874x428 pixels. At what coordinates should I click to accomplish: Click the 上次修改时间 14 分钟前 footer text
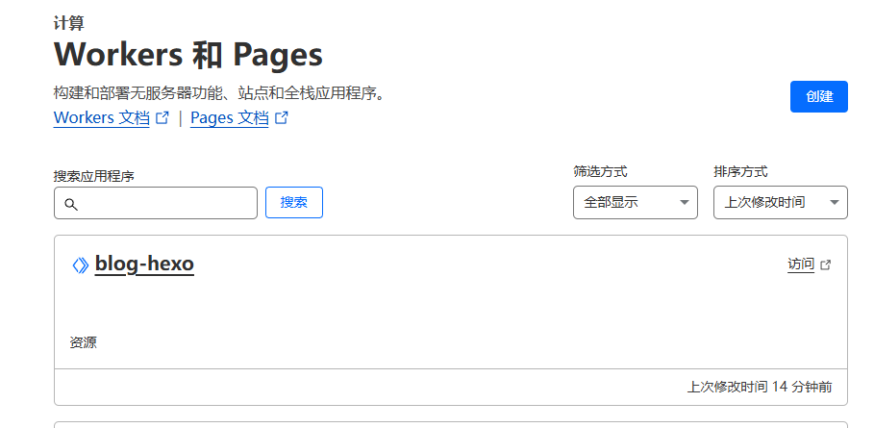(x=760, y=387)
